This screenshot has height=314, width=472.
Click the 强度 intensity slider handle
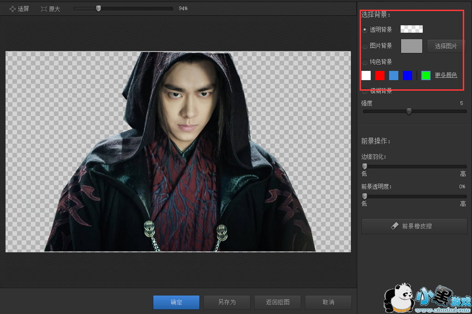click(x=408, y=111)
